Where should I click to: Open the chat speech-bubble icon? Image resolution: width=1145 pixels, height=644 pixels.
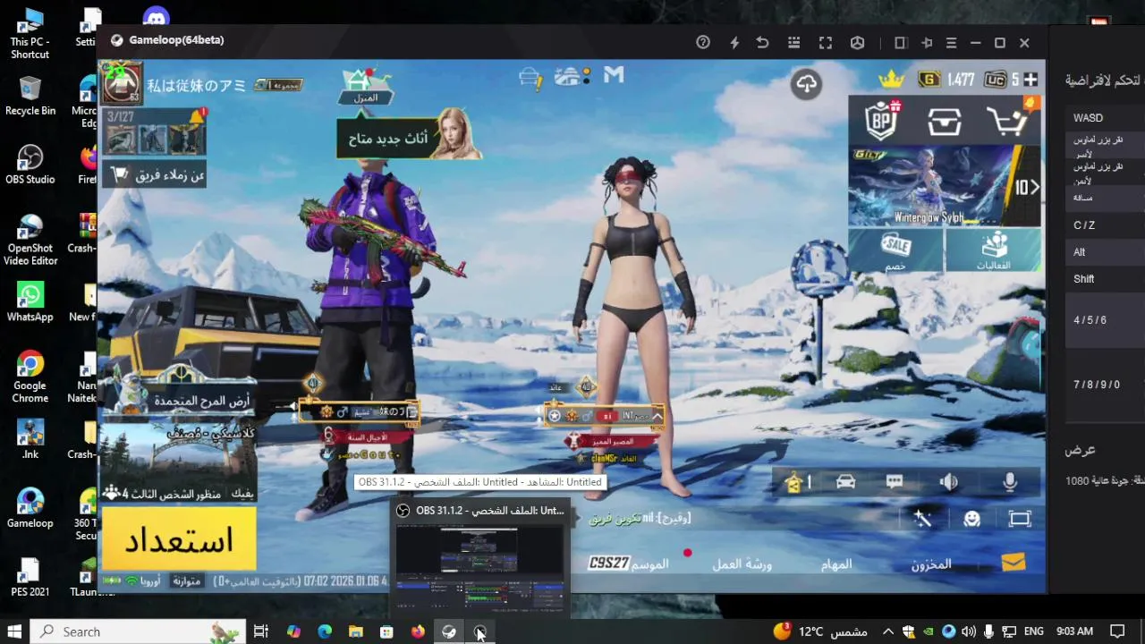coord(895,483)
